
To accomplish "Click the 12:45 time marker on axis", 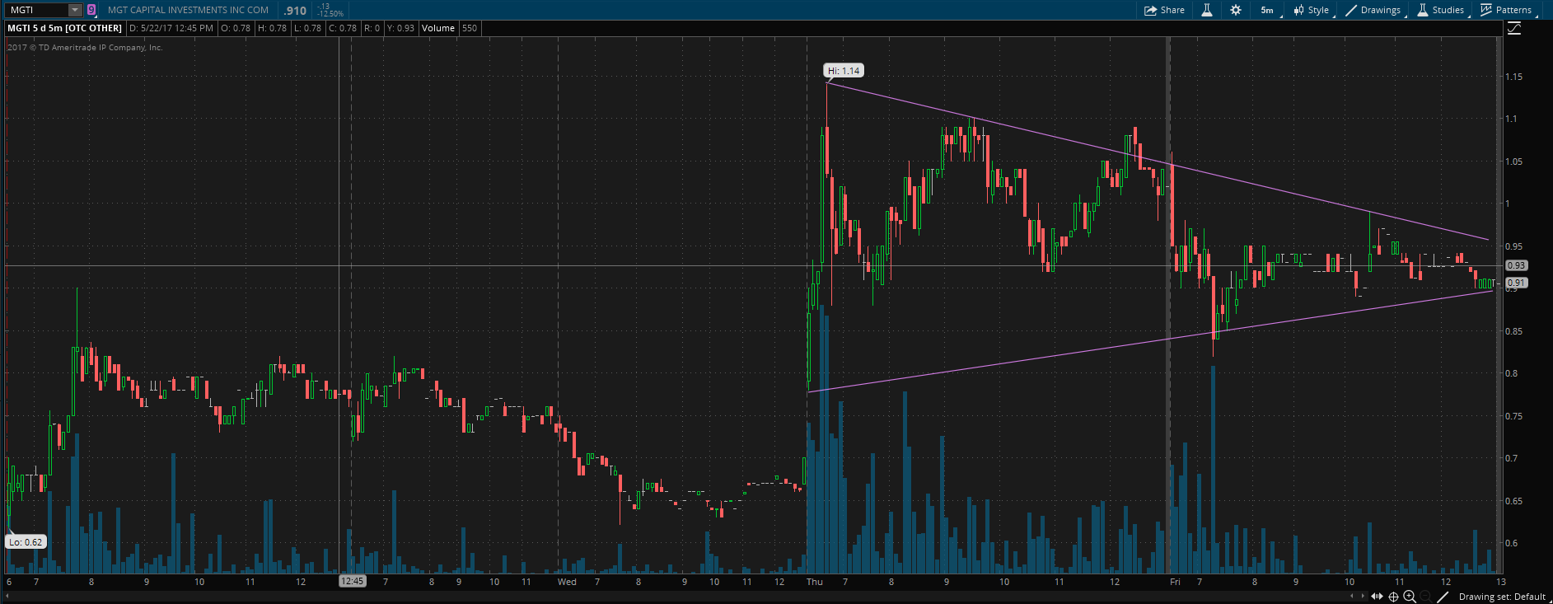I will tap(352, 581).
